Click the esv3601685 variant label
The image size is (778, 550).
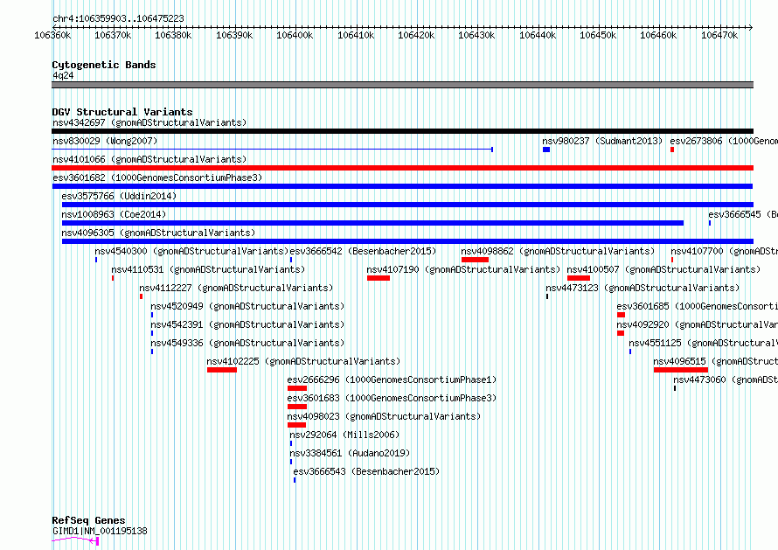coord(697,306)
